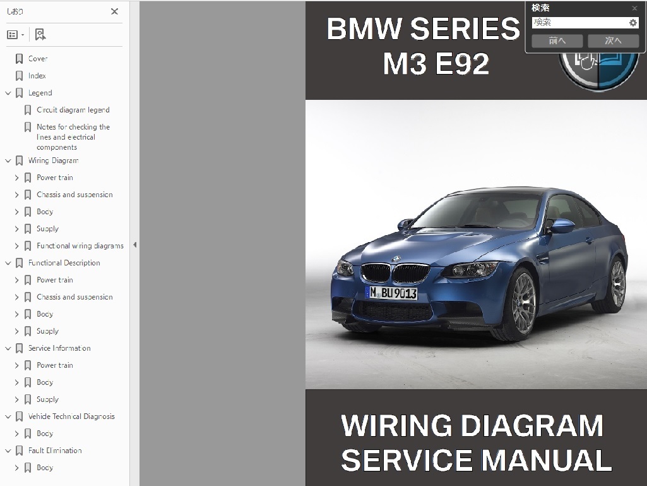The image size is (647, 486).
Task: Open Body bookmark under Fault Elimination
Action: [45, 468]
